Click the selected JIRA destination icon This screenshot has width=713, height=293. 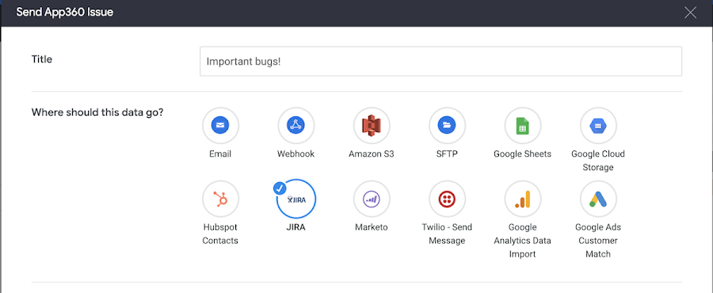point(296,199)
